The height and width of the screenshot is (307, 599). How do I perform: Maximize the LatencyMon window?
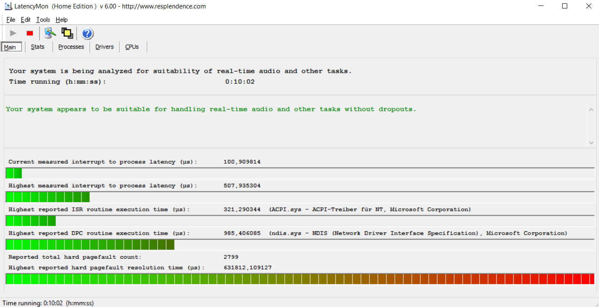tap(564, 6)
